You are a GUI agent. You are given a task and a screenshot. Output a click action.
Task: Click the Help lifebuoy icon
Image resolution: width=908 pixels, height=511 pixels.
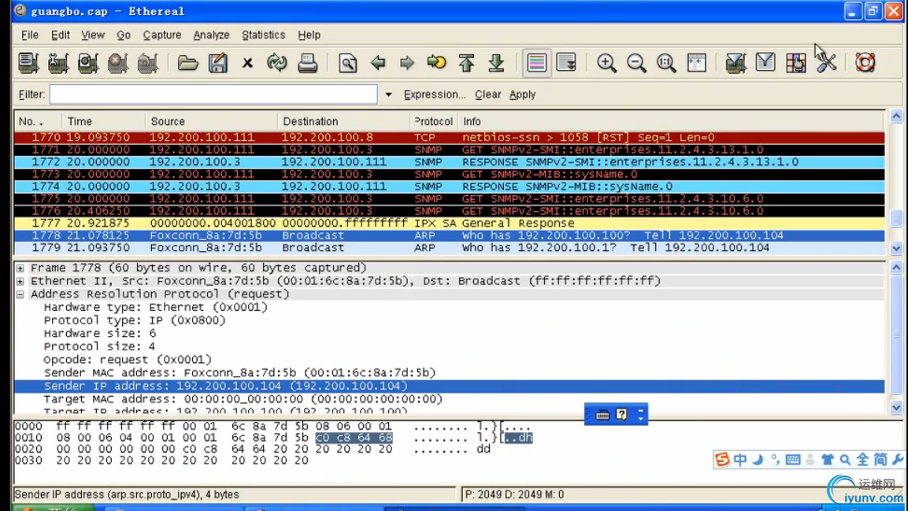pyautogui.click(x=865, y=63)
